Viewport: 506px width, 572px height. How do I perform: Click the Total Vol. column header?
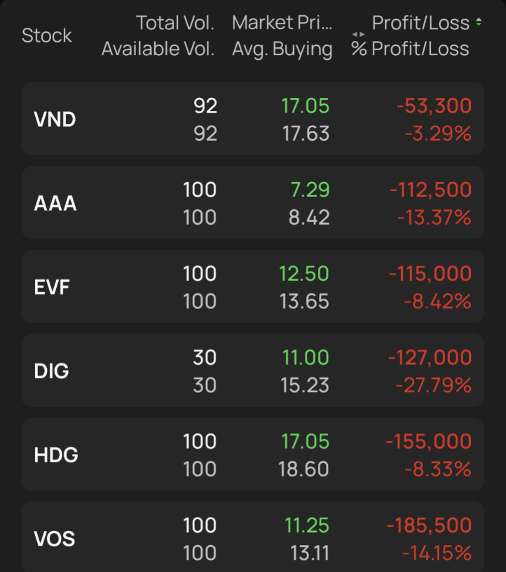(x=175, y=23)
